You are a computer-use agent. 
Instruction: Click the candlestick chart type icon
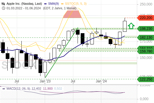[x=3, y=4]
